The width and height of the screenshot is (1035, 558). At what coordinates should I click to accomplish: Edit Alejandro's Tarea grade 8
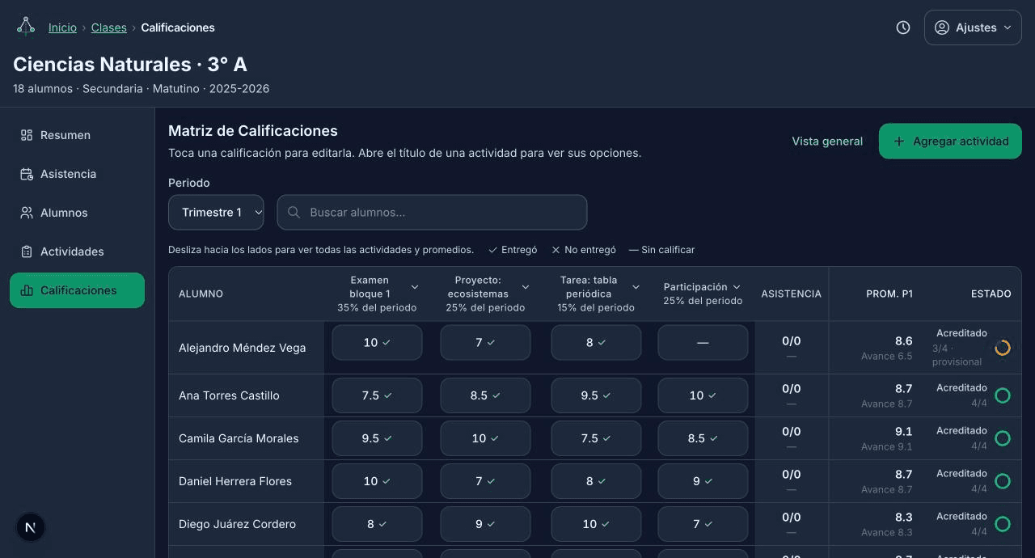pos(596,342)
